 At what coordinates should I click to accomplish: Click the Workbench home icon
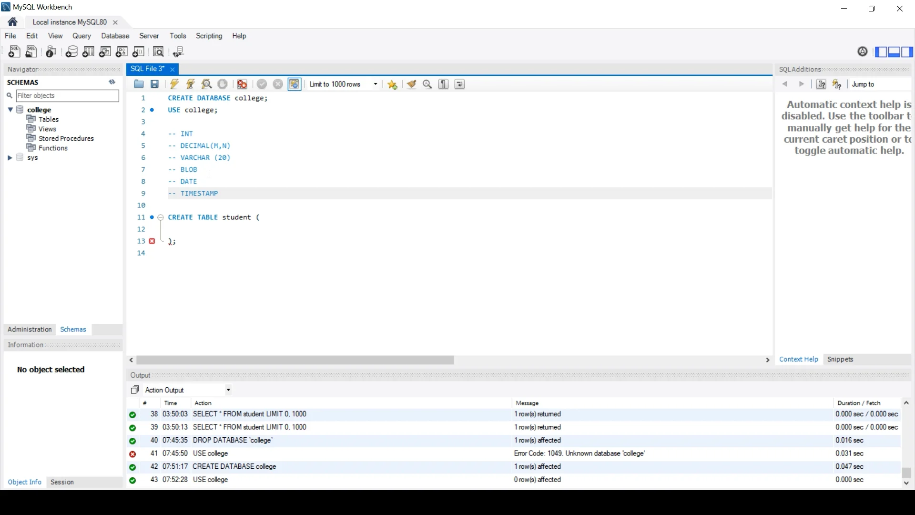tap(12, 21)
